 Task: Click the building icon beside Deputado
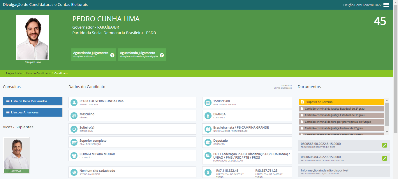point(208,142)
